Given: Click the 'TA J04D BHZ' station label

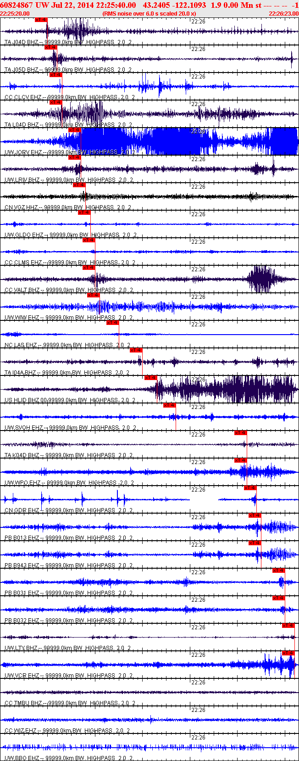Looking at the screenshot, I should 22,42.
